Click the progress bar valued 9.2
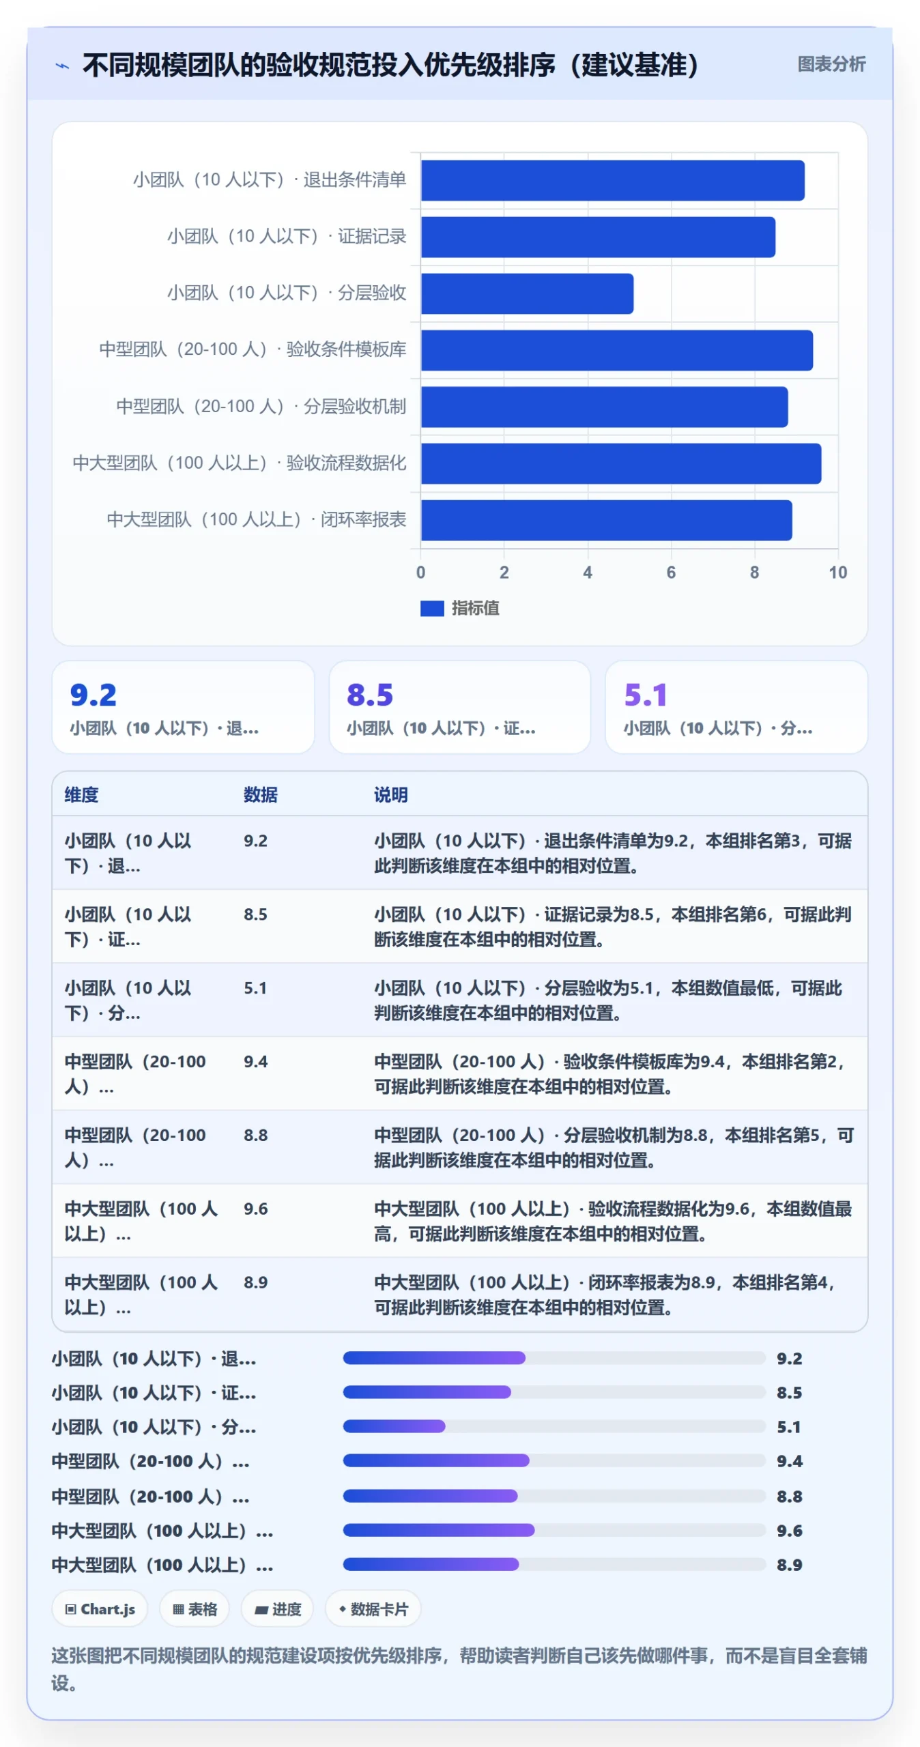 554,1357
